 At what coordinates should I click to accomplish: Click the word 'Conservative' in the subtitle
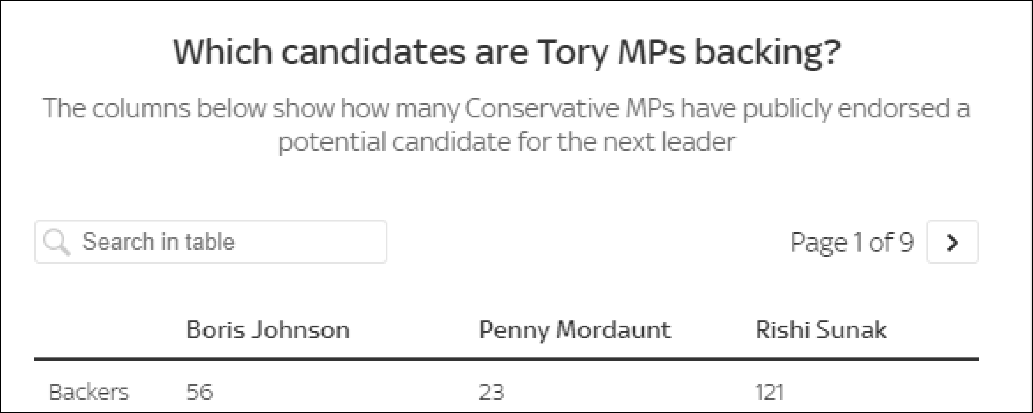pyautogui.click(x=541, y=108)
